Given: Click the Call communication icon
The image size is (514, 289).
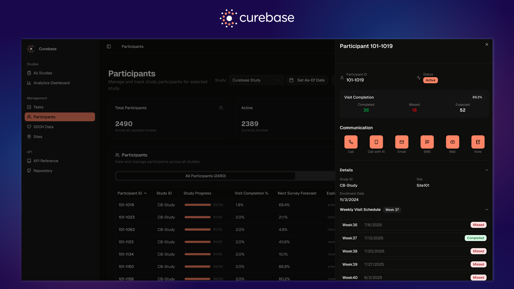Looking at the screenshot, I should 351,142.
